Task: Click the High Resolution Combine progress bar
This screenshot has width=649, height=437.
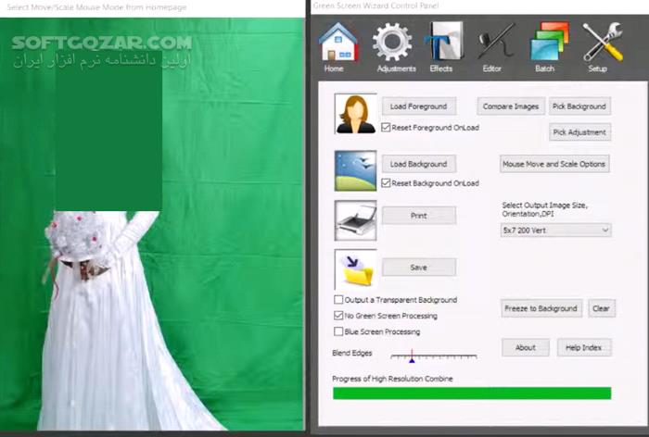Action: click(472, 393)
